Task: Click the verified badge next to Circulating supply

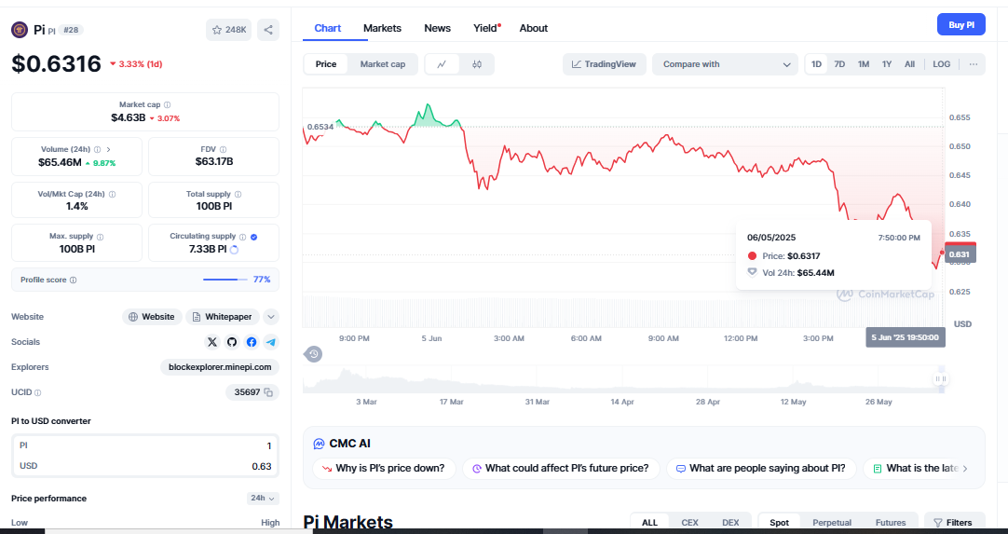Action: click(254, 237)
